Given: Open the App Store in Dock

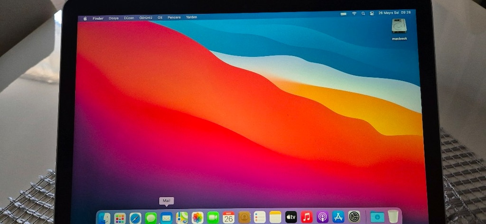Looking at the screenshot, I should click(x=338, y=216).
